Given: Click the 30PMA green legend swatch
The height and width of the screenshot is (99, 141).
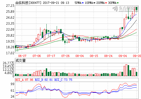Looking at the screenshot, I should pos(118,3).
